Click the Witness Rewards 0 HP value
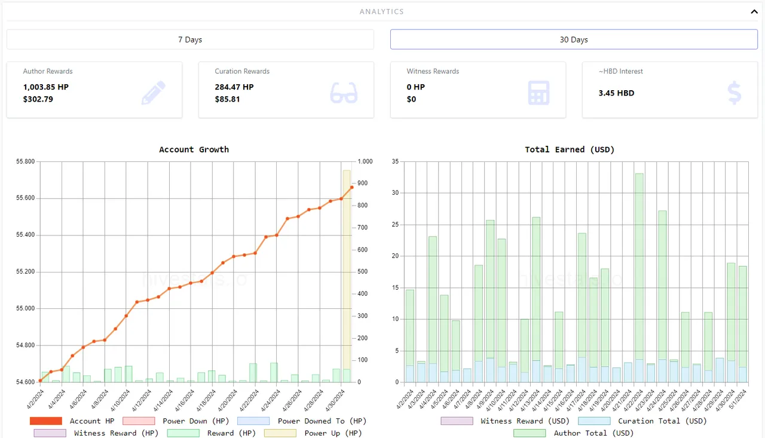The width and height of the screenshot is (765, 438). (x=416, y=87)
